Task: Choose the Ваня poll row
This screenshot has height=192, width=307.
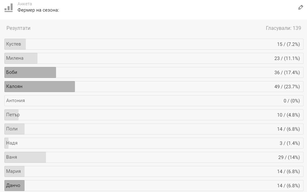Action: [x=154, y=157]
